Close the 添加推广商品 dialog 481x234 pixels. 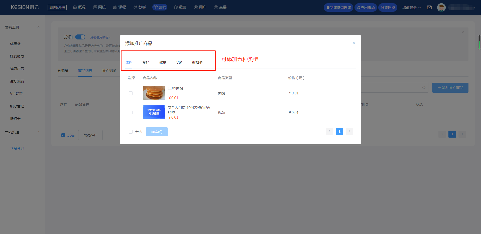[354, 43]
